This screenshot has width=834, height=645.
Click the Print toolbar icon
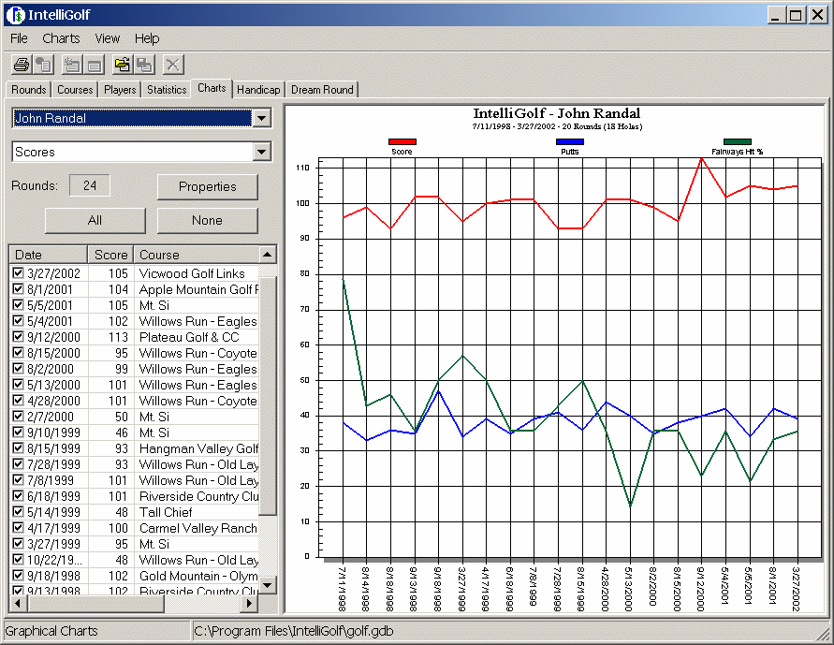(x=22, y=65)
